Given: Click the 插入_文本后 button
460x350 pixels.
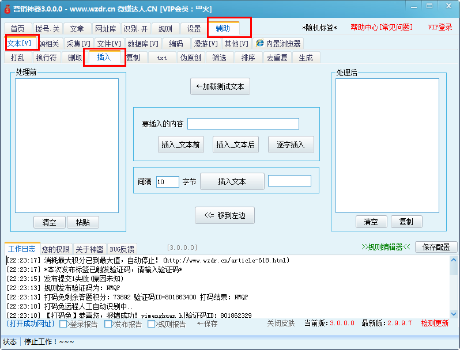Looking at the screenshot, I should pos(236,144).
